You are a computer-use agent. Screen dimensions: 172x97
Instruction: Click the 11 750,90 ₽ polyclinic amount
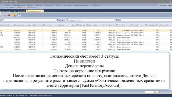[x=53, y=33]
